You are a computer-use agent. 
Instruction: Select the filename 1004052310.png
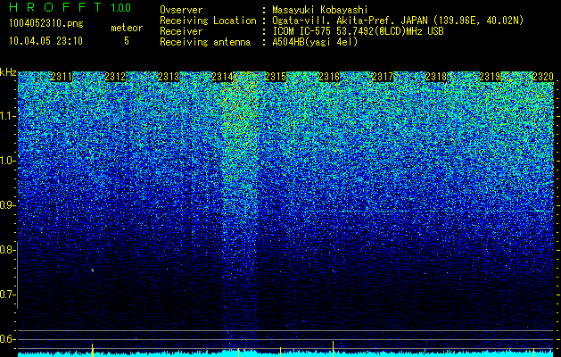(x=46, y=24)
